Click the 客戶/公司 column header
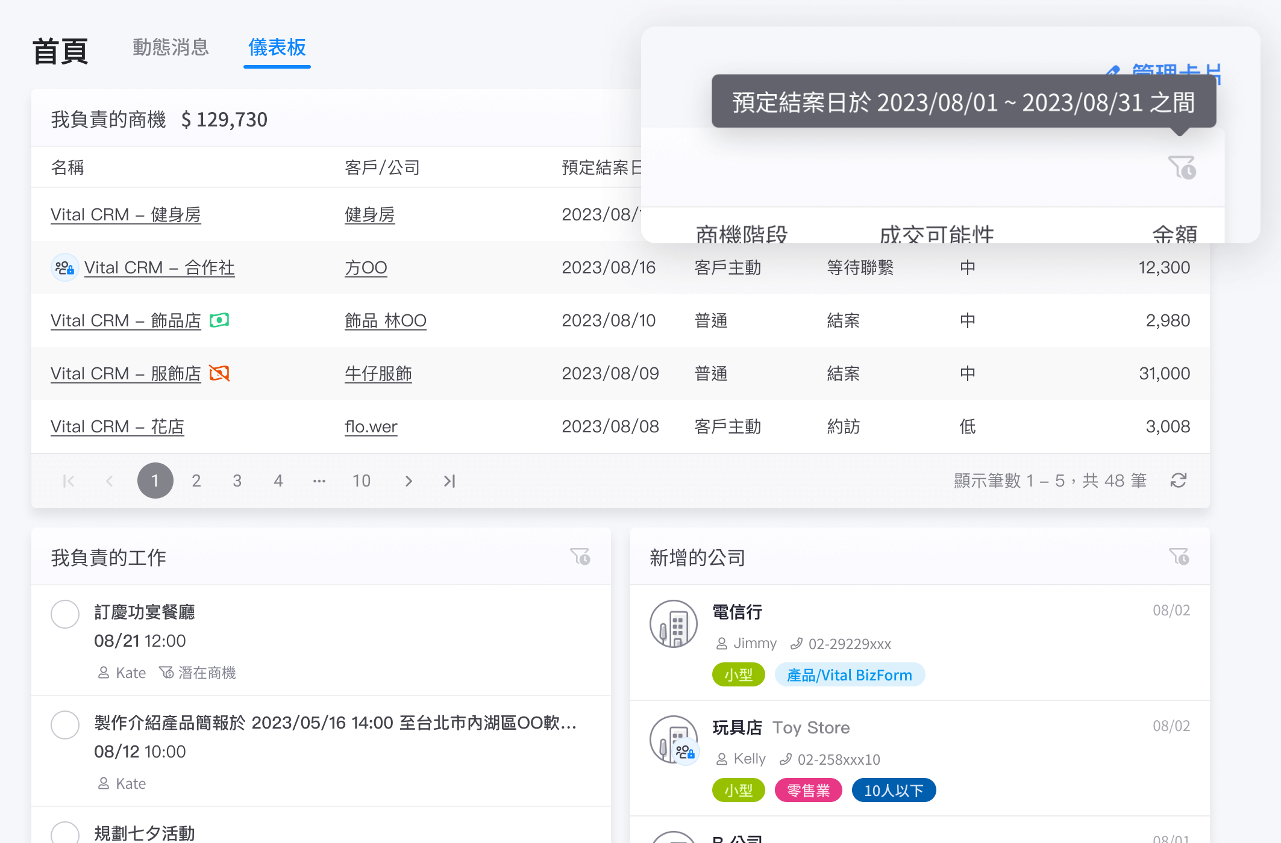Screen dimensions: 1281x843 tap(382, 167)
